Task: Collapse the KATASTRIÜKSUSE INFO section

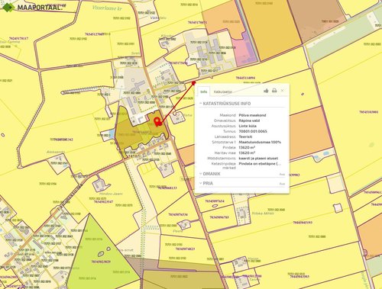Action: [x=225, y=104]
